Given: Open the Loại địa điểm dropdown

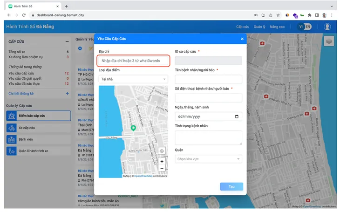Looking at the screenshot, I should point(133,79).
